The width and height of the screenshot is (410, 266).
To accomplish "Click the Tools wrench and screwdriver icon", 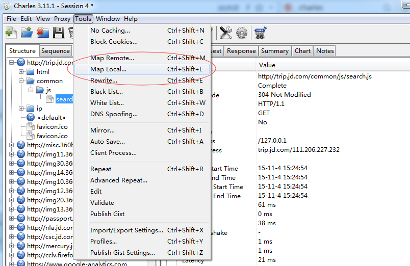I will (x=226, y=33).
